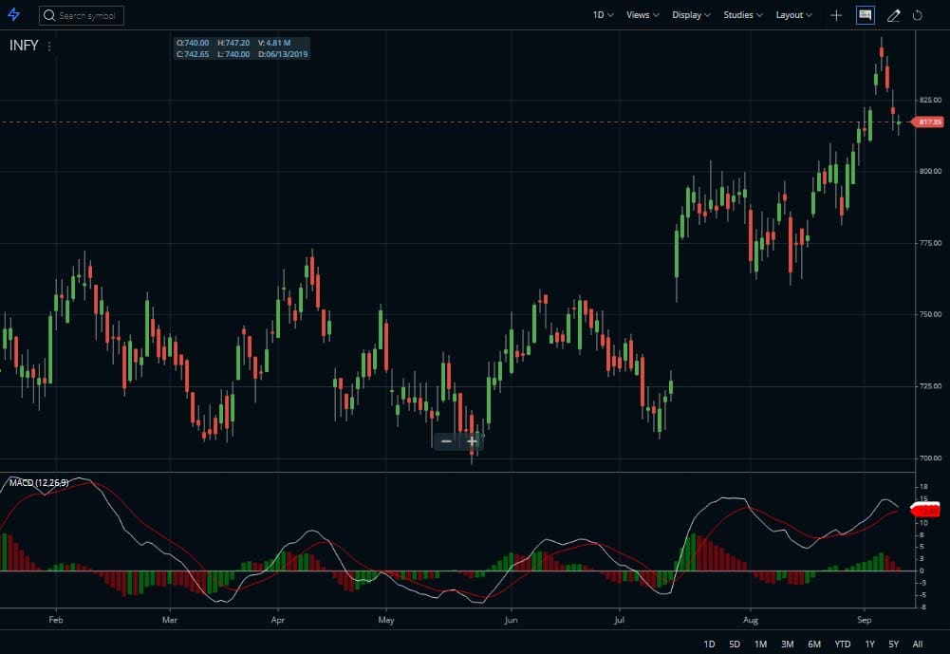Focus the Search symbol input field

click(82, 15)
